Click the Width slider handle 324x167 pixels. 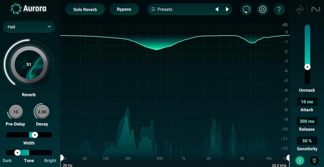click(35, 135)
